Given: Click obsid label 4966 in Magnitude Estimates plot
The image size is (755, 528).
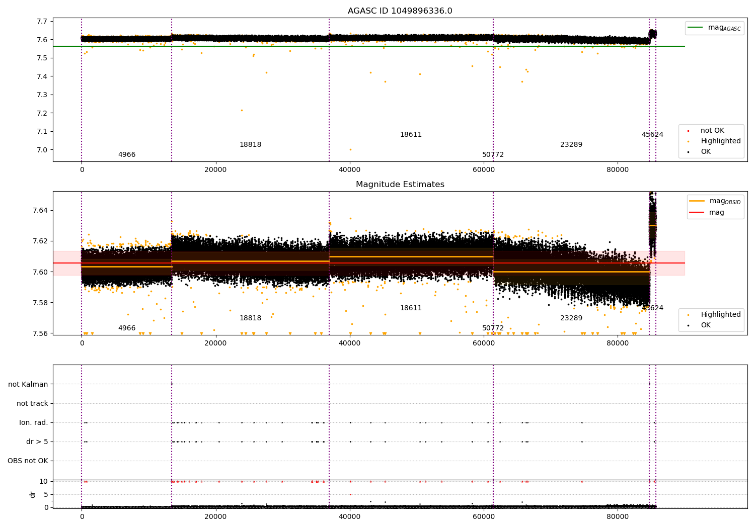Looking at the screenshot, I should (x=127, y=328).
